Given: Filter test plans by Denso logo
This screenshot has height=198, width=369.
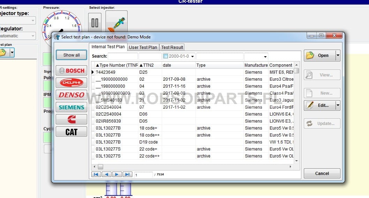Looking at the screenshot, I should pos(71,95).
